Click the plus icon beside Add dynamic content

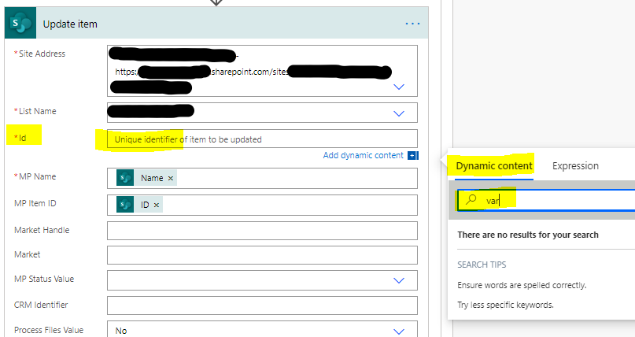(412, 156)
